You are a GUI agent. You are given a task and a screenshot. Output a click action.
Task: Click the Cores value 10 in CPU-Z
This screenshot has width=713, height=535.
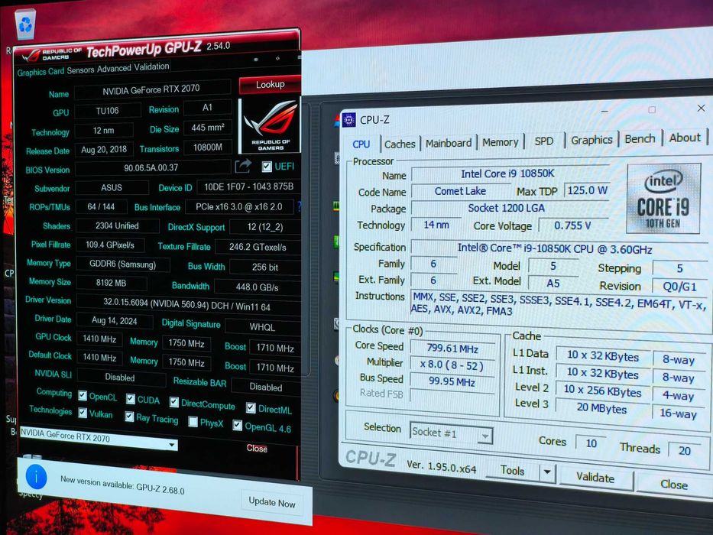tap(591, 443)
